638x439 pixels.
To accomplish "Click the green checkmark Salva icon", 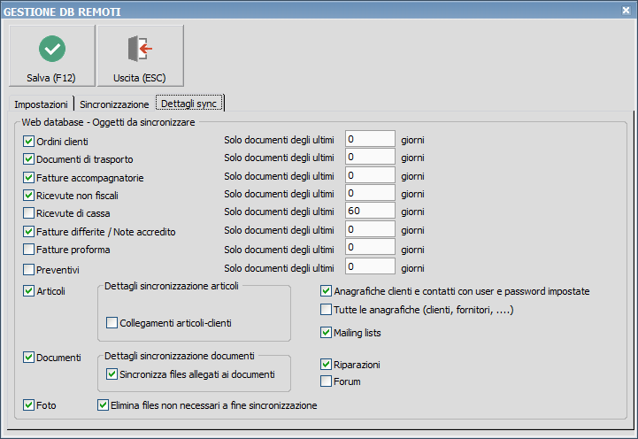I will [52, 48].
